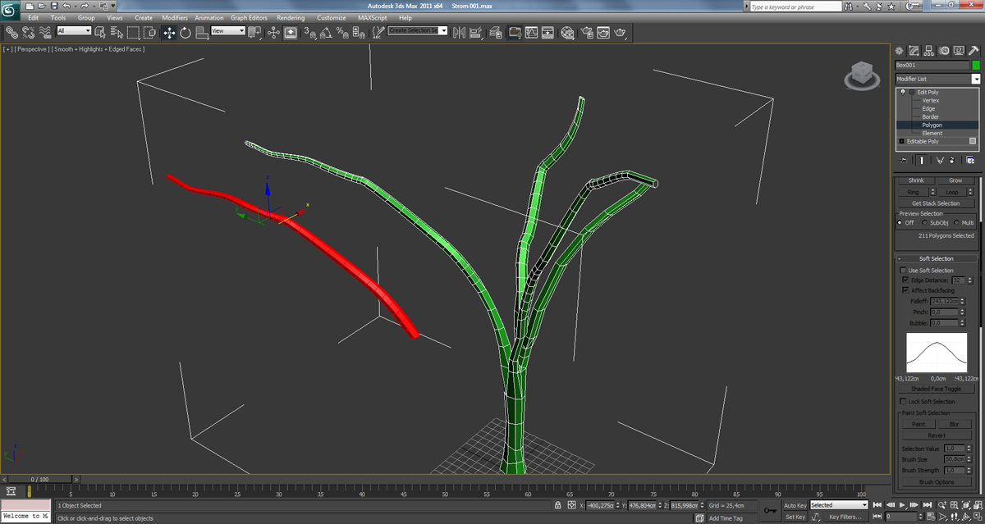This screenshot has height=524, width=985.
Task: Click the Mirror tool icon
Action: pos(459,32)
